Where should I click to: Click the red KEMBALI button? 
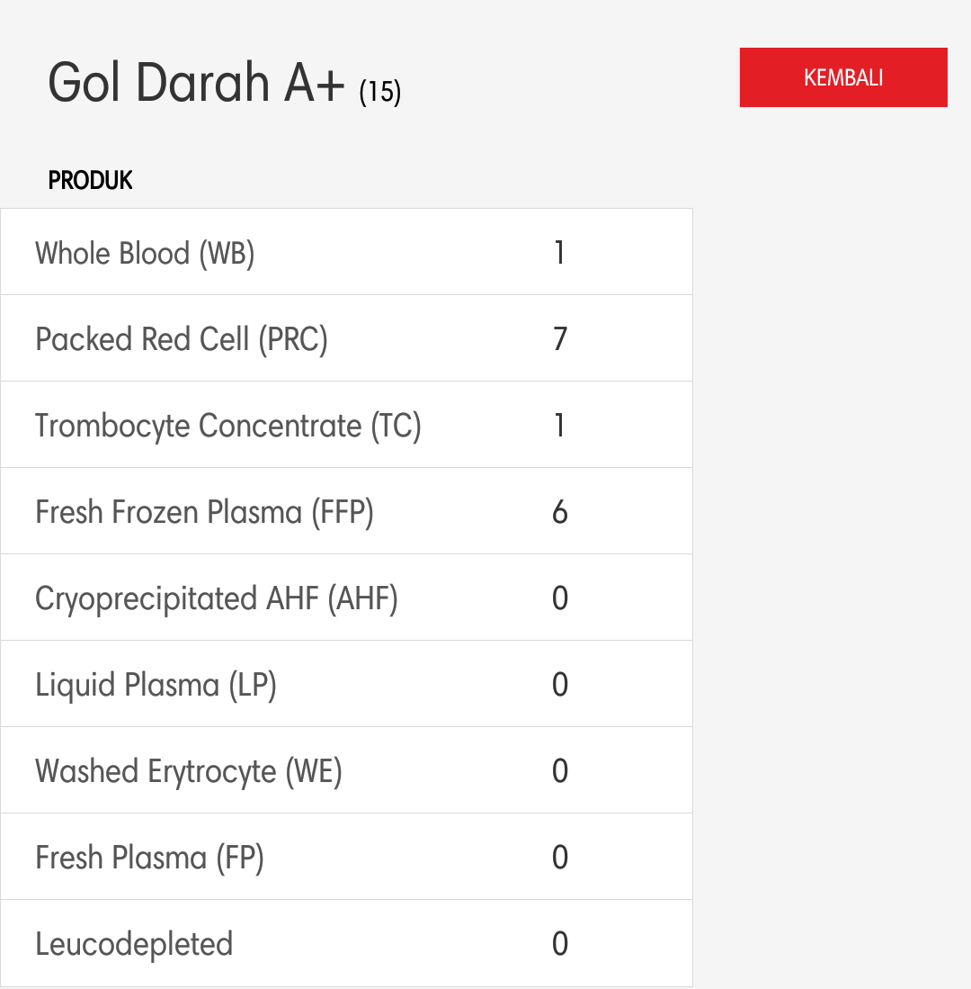point(843,77)
